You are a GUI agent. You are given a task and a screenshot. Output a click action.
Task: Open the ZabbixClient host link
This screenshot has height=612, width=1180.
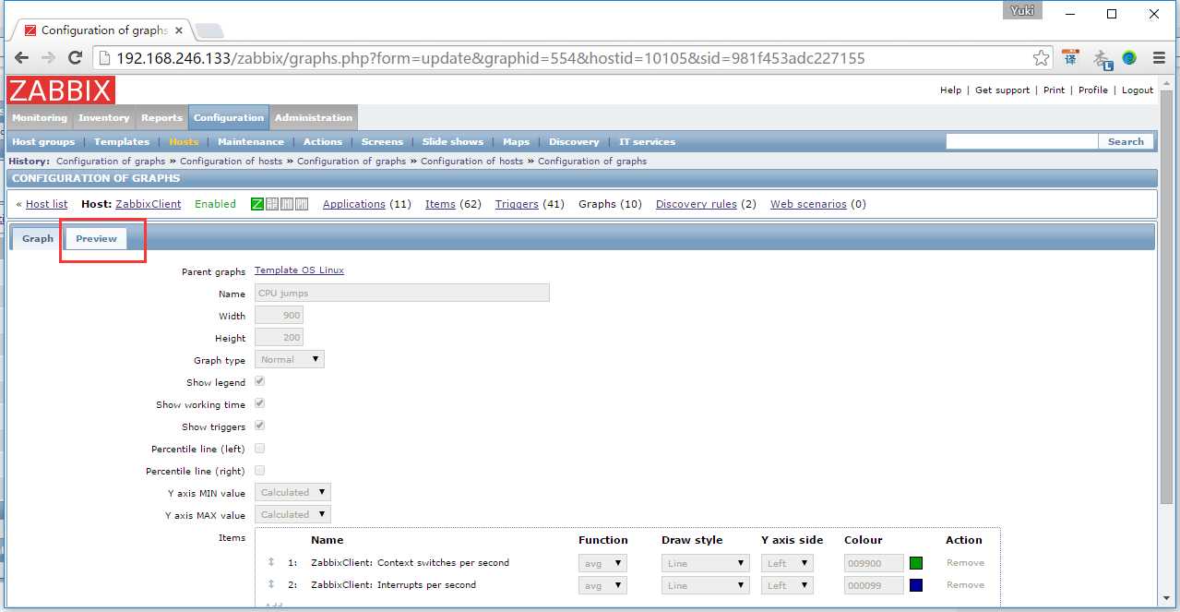point(149,204)
